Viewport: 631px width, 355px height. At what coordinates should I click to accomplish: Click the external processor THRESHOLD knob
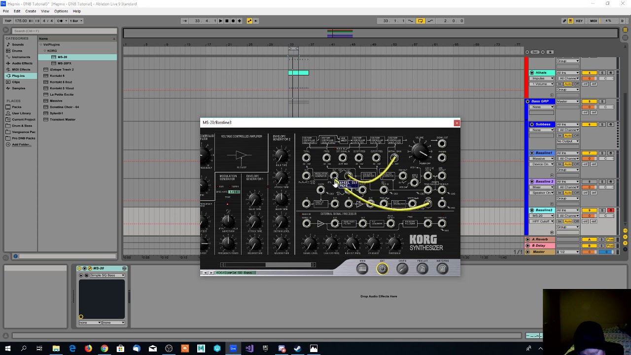pyautogui.click(x=394, y=244)
